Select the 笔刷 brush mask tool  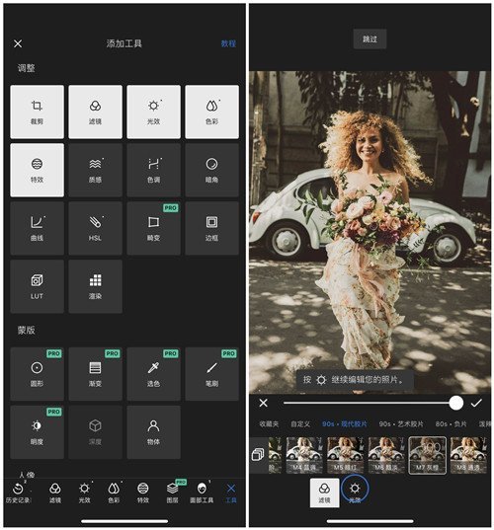[211, 374]
